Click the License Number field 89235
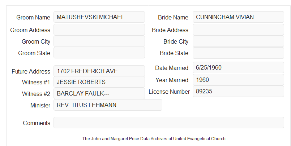This screenshot has width=291, height=146. (x=238, y=91)
